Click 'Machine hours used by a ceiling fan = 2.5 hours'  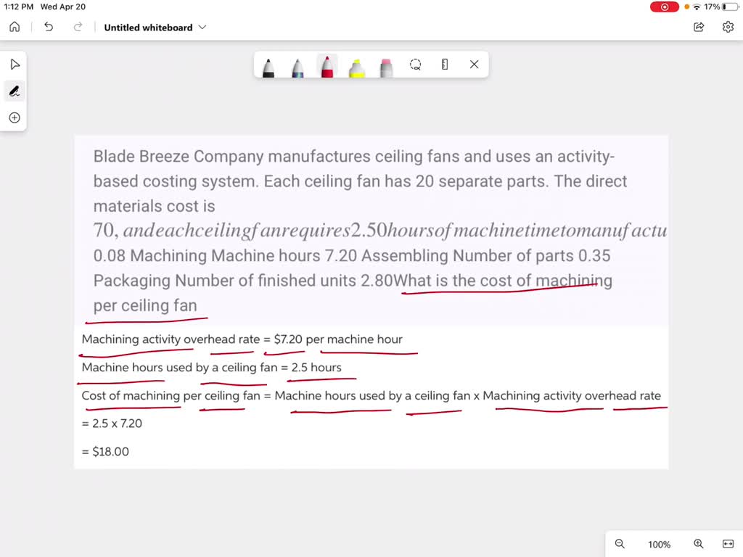(x=211, y=367)
